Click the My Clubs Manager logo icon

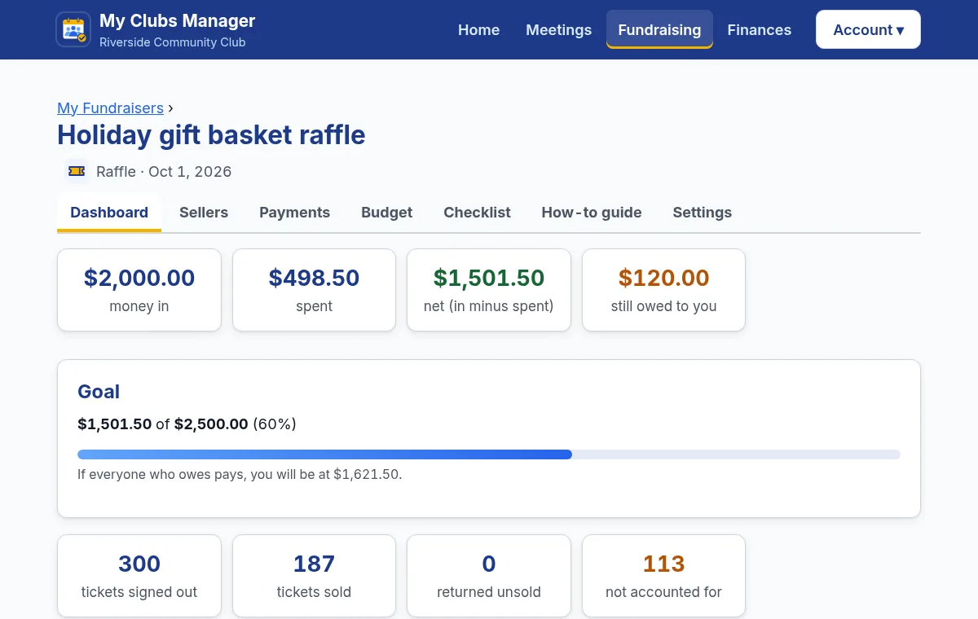click(73, 29)
